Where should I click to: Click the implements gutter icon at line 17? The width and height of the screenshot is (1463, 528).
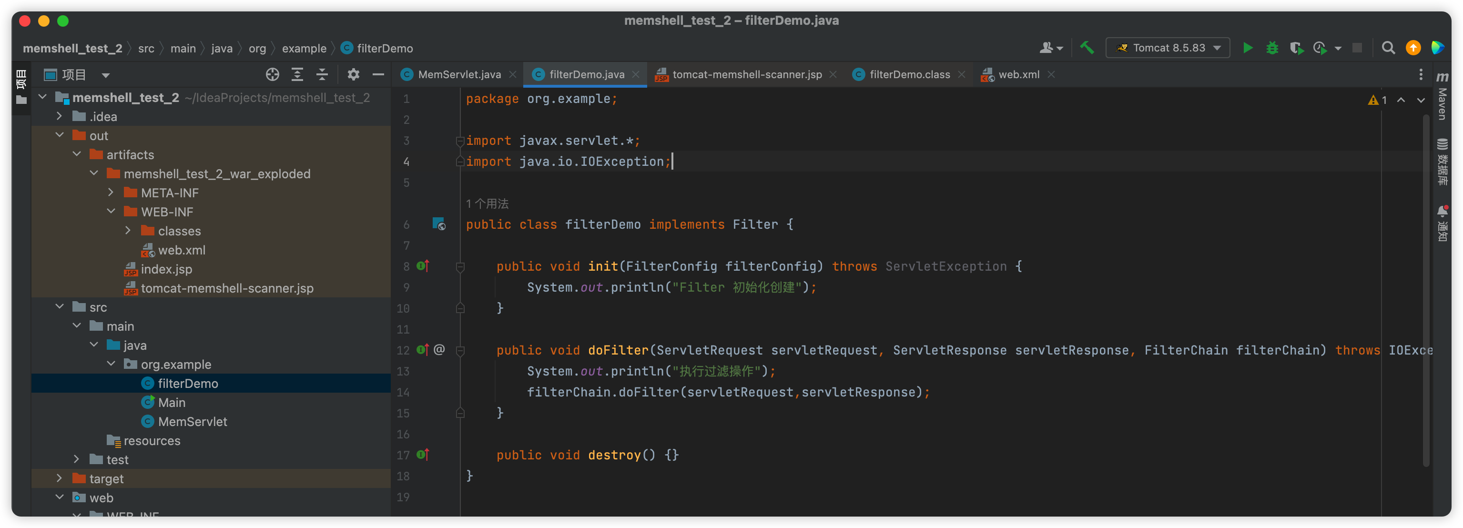pyautogui.click(x=423, y=454)
